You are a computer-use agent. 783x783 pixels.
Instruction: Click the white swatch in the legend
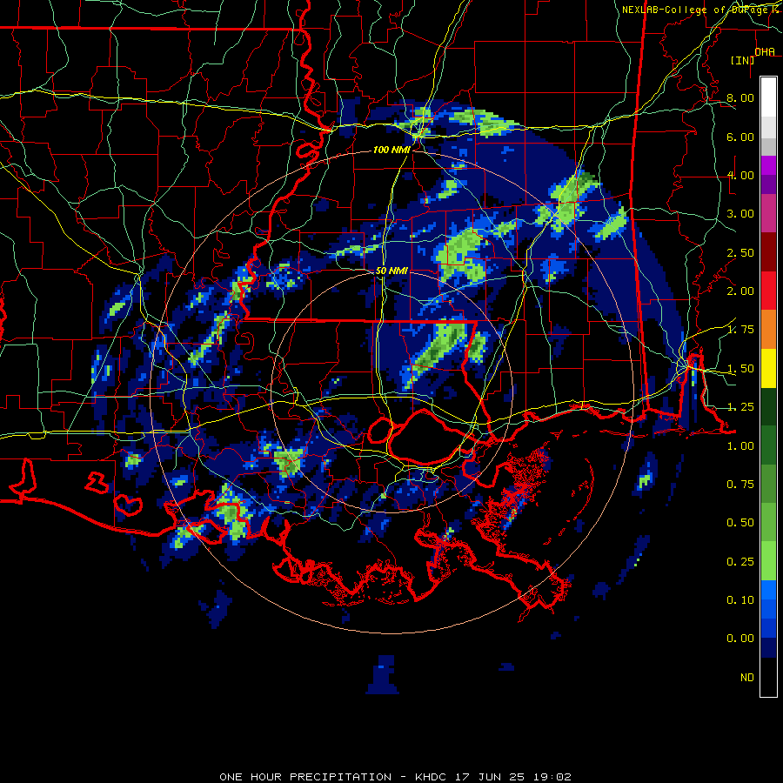pyautogui.click(x=768, y=97)
